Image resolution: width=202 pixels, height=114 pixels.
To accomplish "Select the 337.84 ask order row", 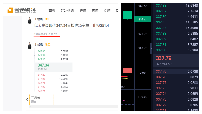I will pos(176,28).
